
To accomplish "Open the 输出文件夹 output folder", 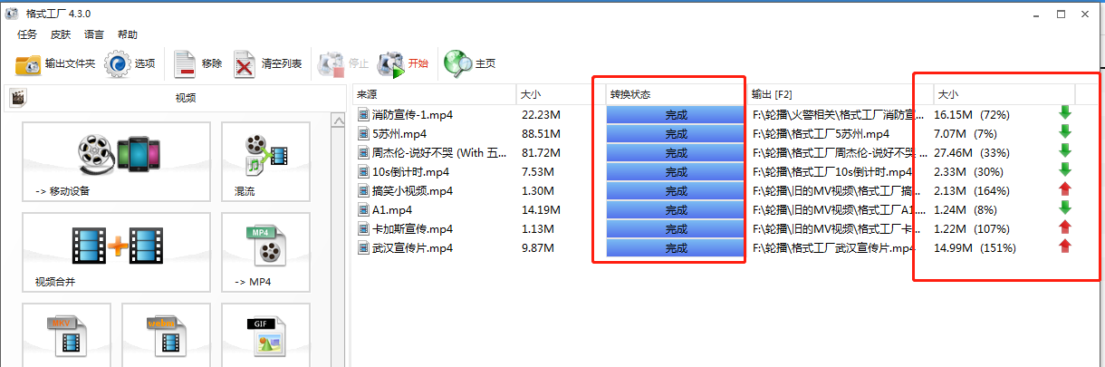I will coord(55,64).
